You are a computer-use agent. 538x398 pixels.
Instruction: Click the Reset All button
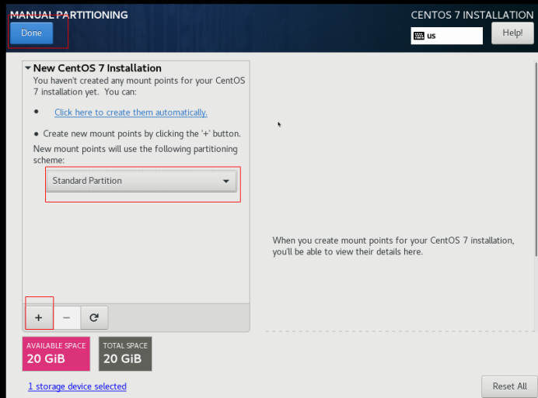point(509,386)
